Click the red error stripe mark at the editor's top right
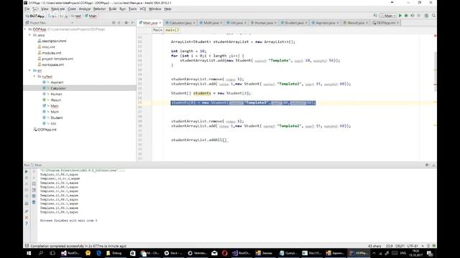 coord(435,36)
